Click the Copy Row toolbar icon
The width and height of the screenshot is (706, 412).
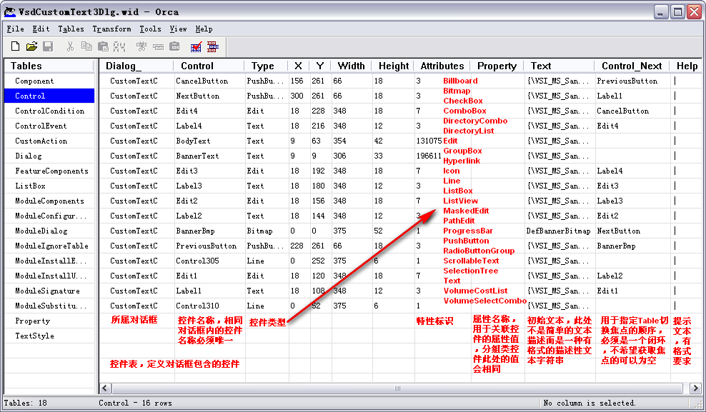pyautogui.click(x=158, y=46)
